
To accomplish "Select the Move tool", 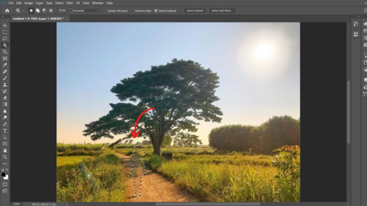I will coord(5,26).
